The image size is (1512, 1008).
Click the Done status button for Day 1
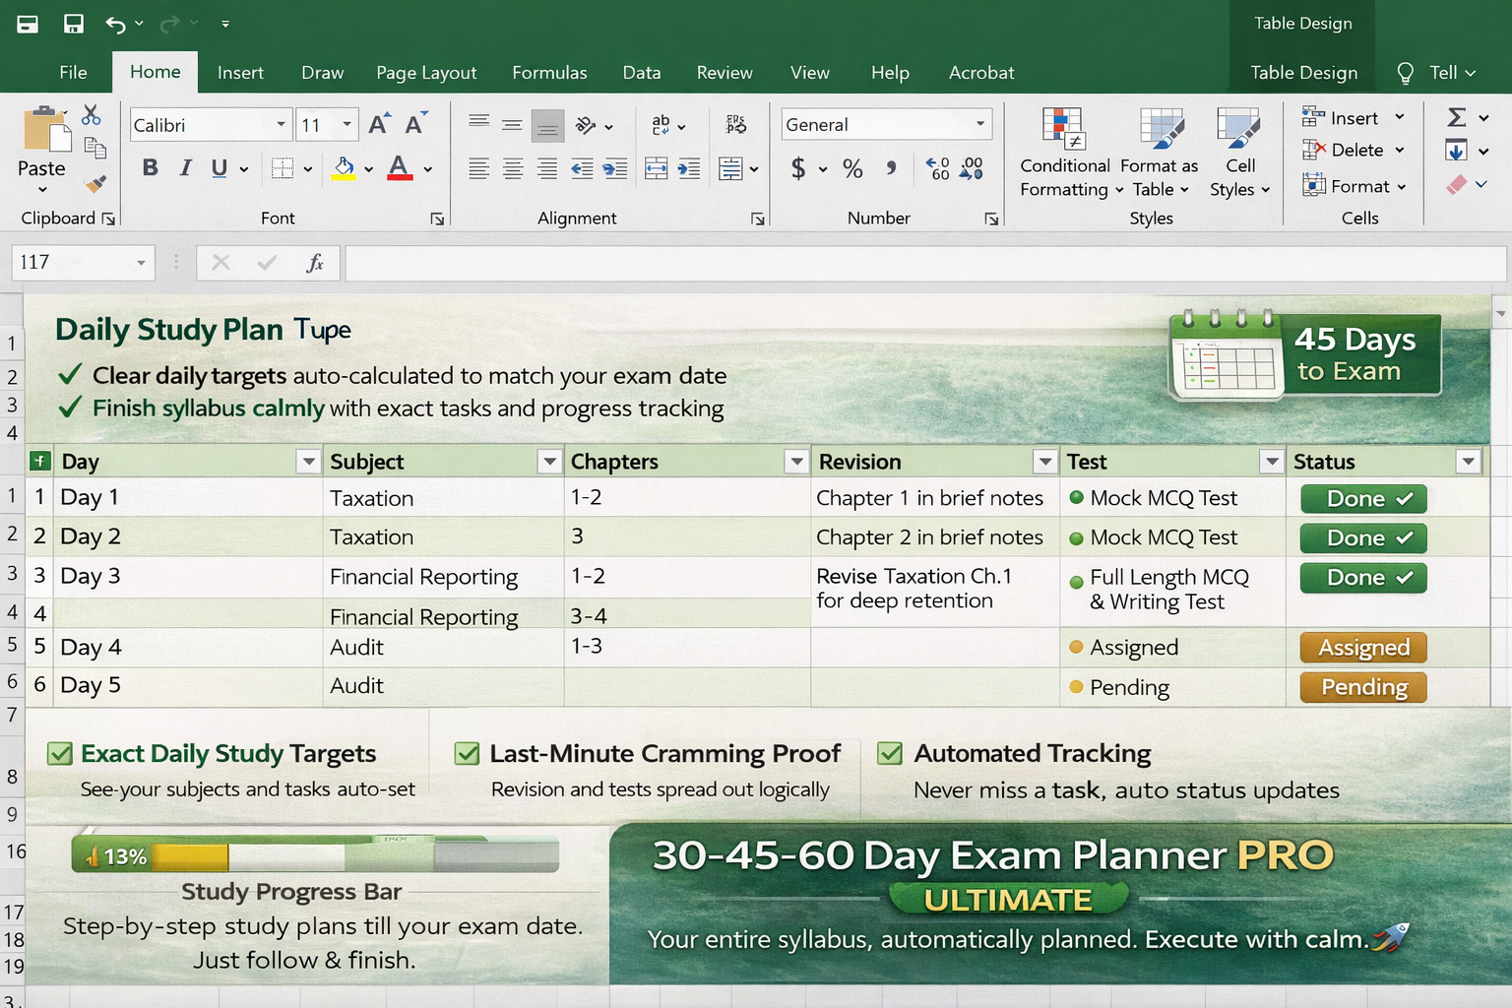[x=1362, y=498]
